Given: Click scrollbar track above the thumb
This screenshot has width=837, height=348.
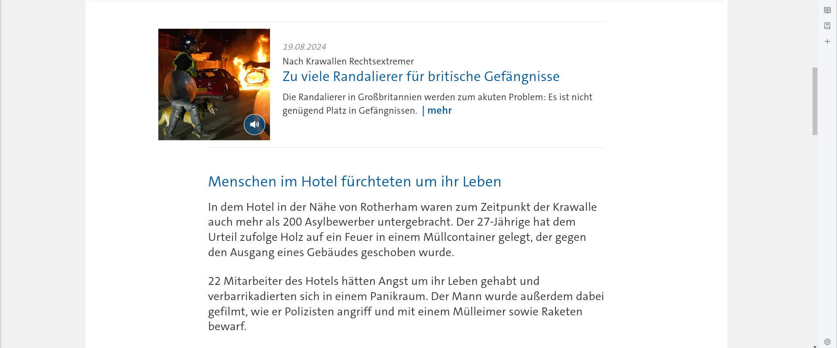Looking at the screenshot, I should (815, 34).
